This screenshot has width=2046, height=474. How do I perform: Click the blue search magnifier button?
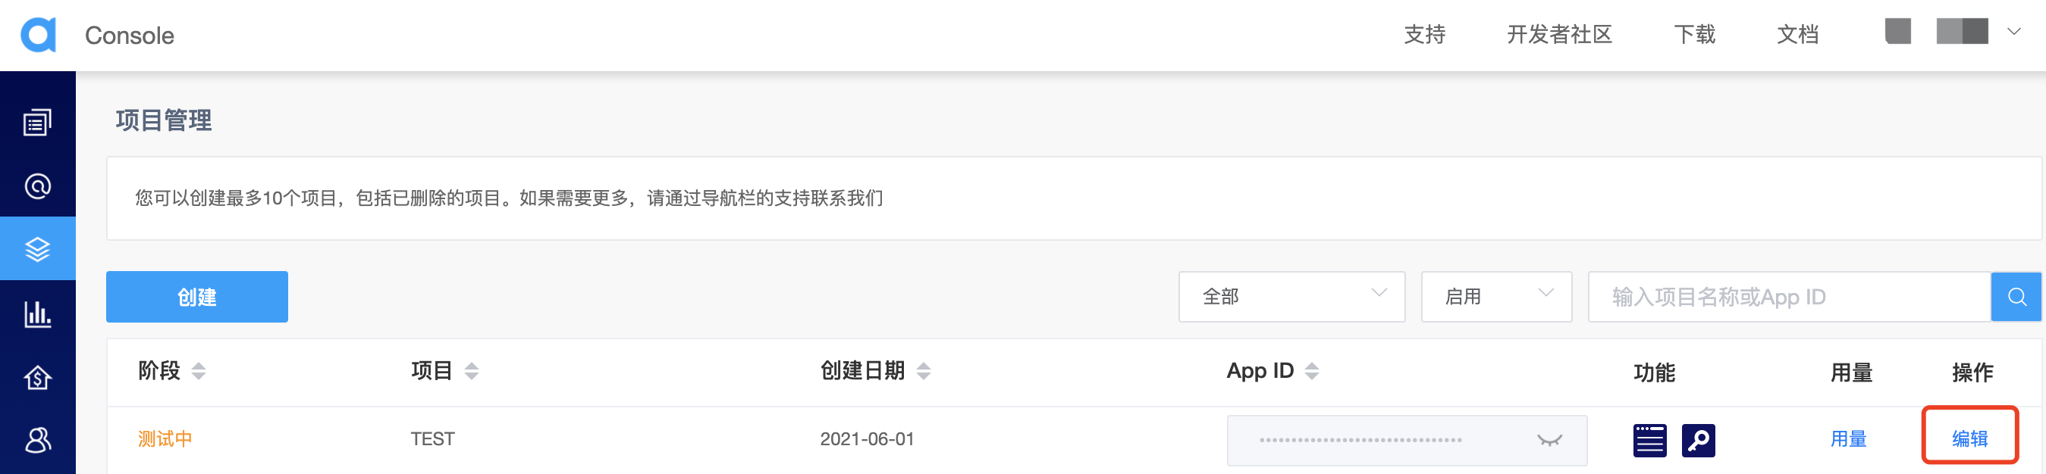point(2016,297)
